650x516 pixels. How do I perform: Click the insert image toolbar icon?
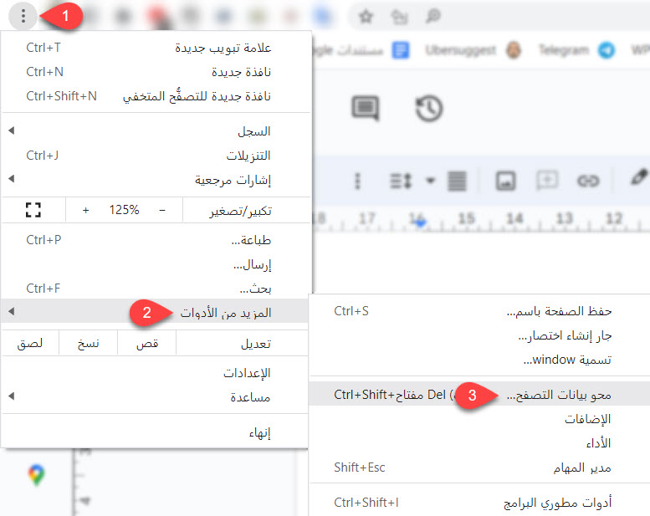(505, 181)
